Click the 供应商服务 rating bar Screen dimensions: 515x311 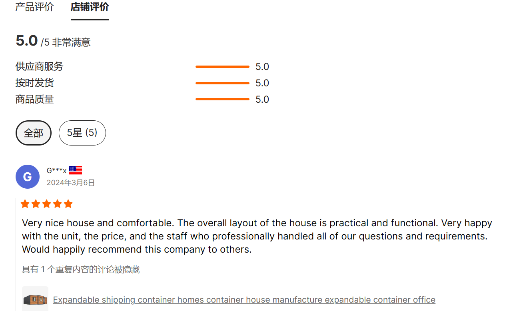coord(222,67)
